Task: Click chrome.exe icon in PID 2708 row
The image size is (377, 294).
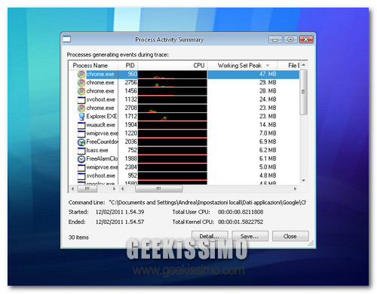Action: (81, 108)
